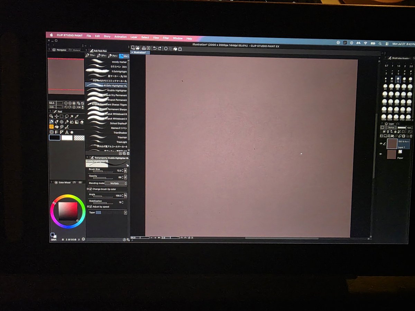Toggle the lock layer icon in Layer panel
The width and height of the screenshot is (415, 311).
(x=395, y=132)
